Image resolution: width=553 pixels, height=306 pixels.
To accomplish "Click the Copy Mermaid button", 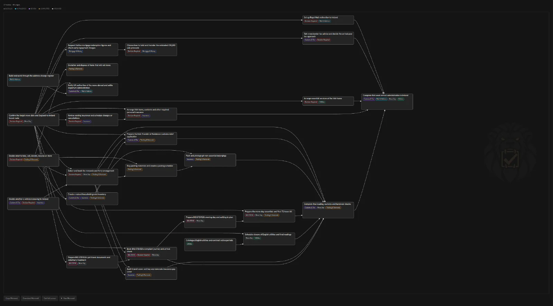I will pos(11,298).
